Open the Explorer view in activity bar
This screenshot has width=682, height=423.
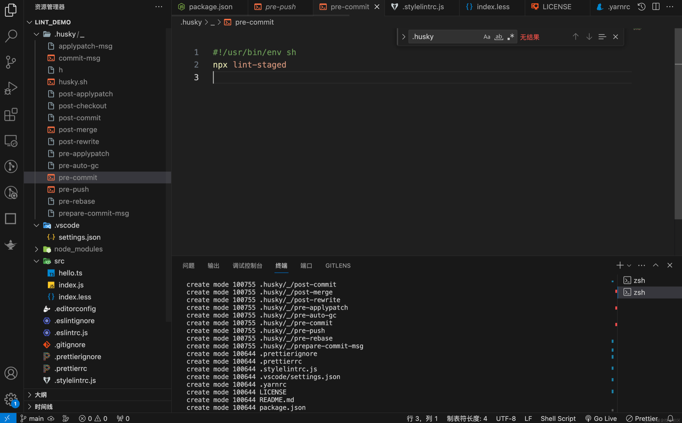pyautogui.click(x=11, y=10)
